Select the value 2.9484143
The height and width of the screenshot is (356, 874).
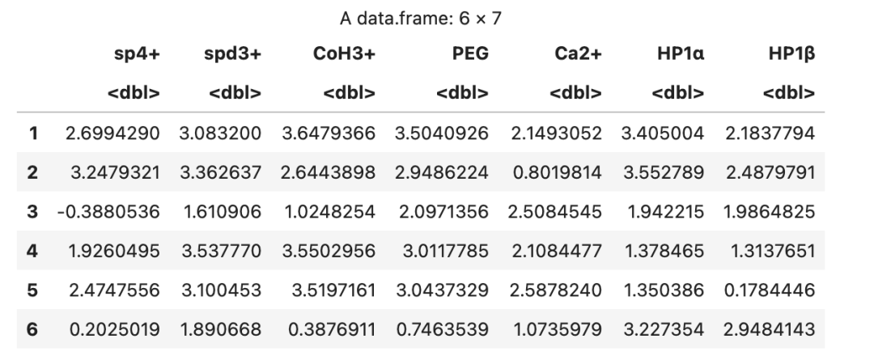click(x=770, y=329)
